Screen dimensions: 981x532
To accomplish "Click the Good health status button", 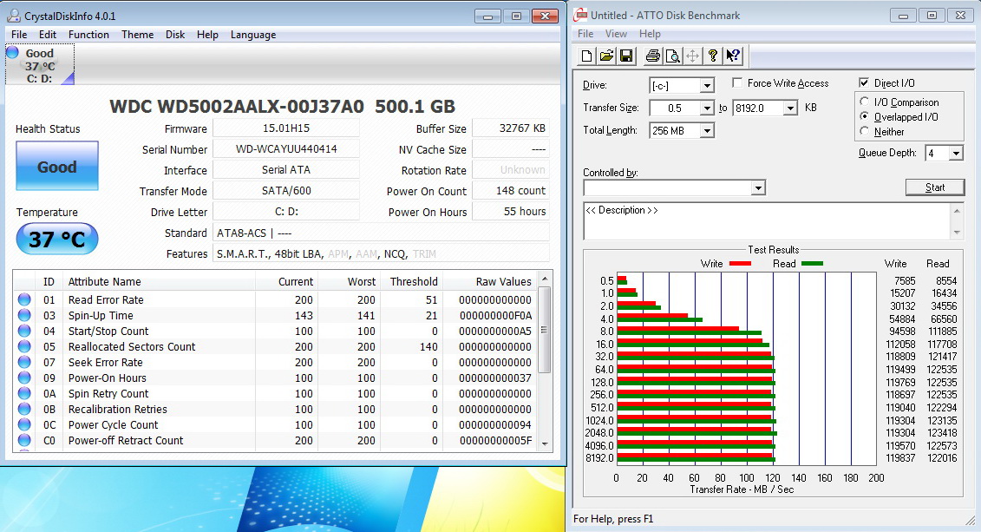I will tap(57, 166).
